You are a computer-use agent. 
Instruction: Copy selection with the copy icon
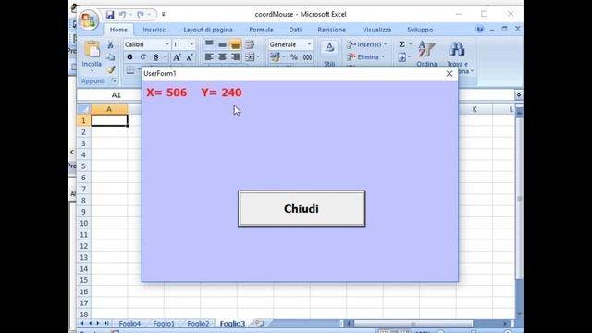coord(111,57)
